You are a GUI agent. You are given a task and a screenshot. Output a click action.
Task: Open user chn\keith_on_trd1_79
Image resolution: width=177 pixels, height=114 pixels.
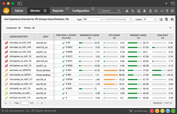20,89
